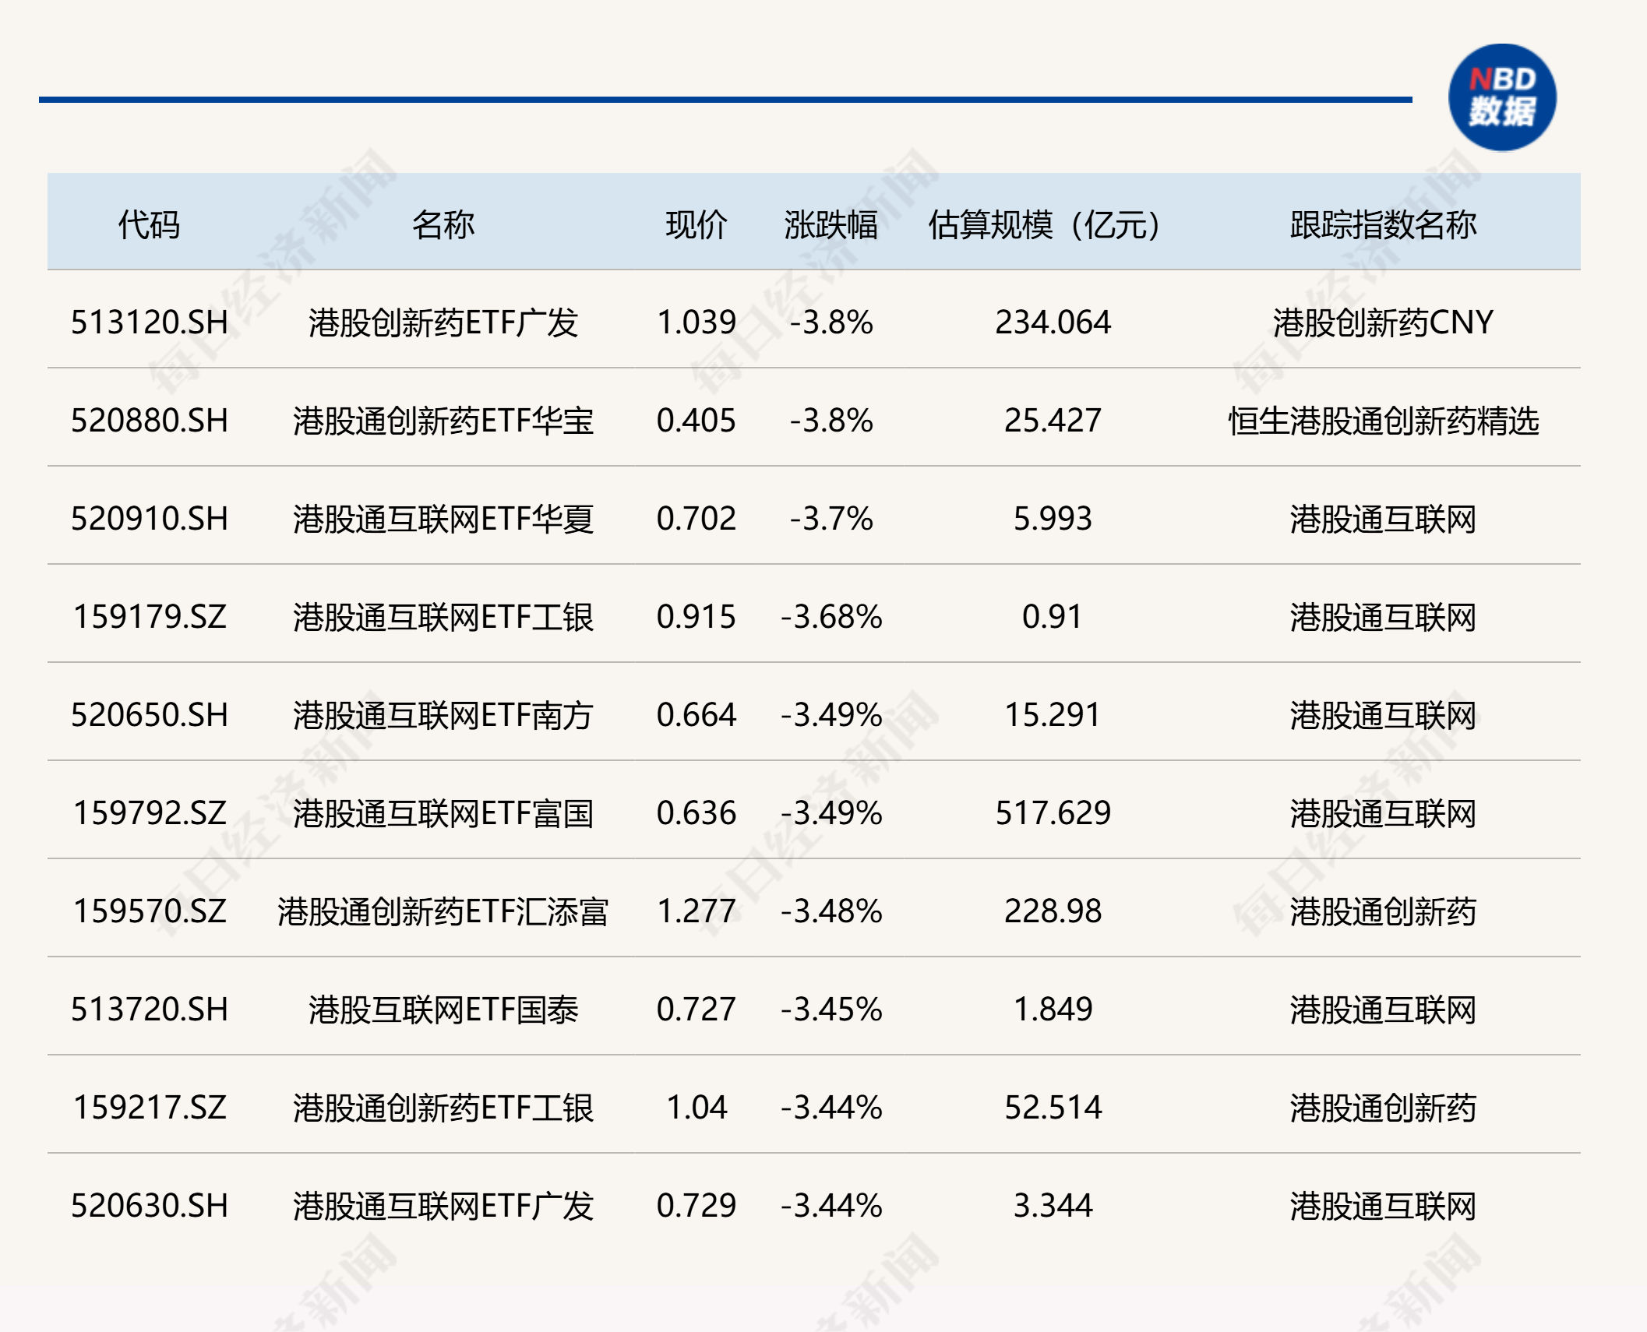Click name 港股通创新药ETF汇添富

pyautogui.click(x=443, y=911)
